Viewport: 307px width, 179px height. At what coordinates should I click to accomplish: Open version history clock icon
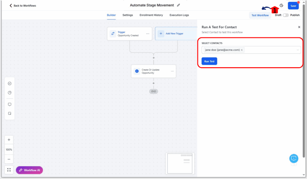[x=281, y=5]
